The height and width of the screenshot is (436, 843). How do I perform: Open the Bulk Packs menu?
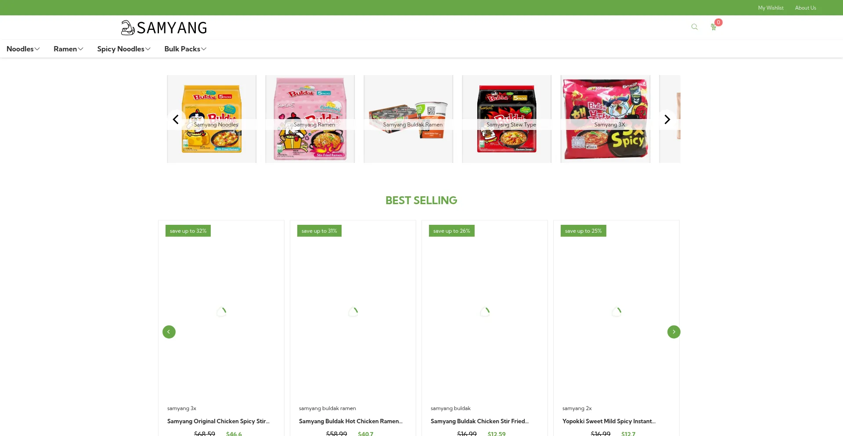tap(185, 49)
